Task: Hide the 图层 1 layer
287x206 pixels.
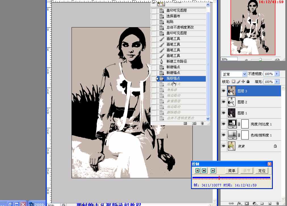Action: pos(223,113)
